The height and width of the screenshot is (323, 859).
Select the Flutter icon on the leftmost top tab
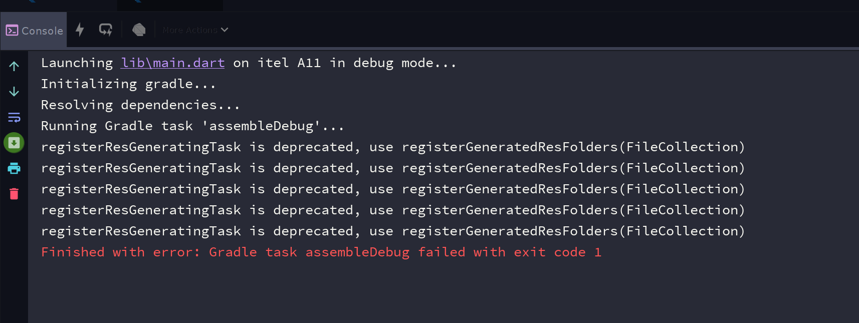coord(31,4)
